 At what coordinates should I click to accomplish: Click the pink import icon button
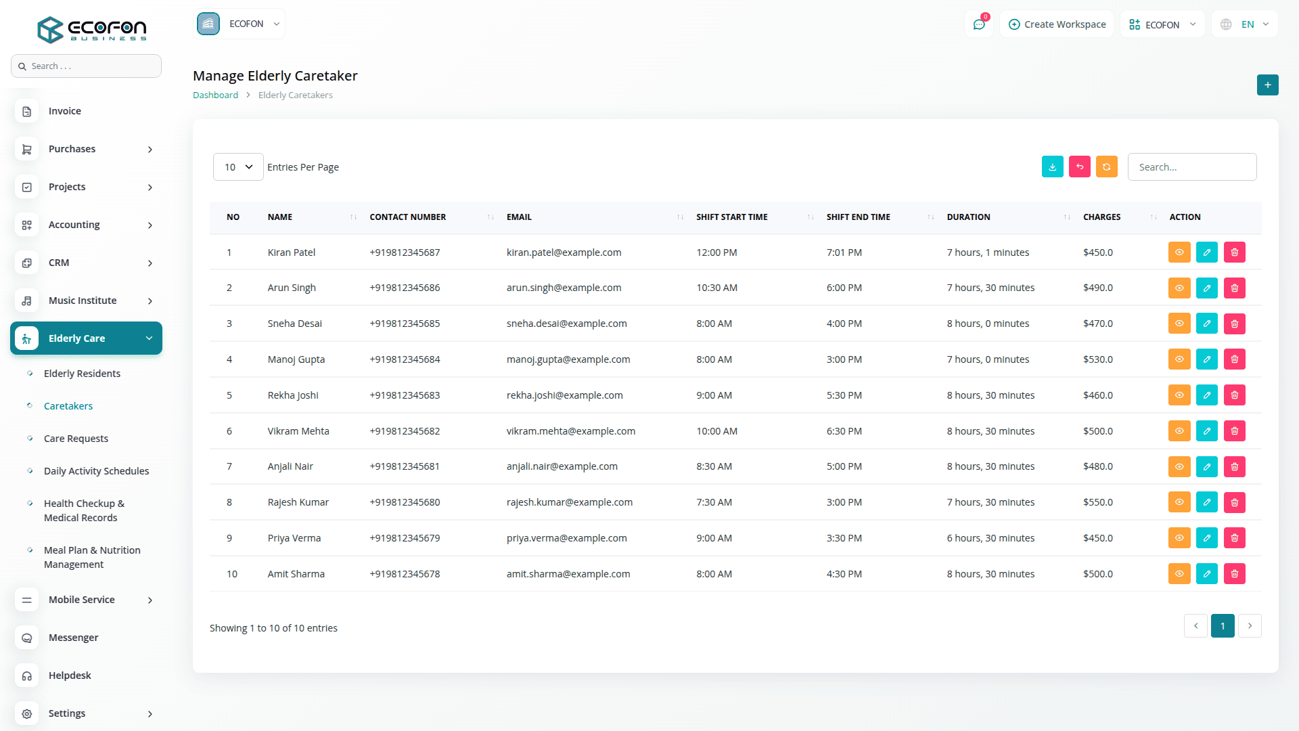coord(1079,167)
